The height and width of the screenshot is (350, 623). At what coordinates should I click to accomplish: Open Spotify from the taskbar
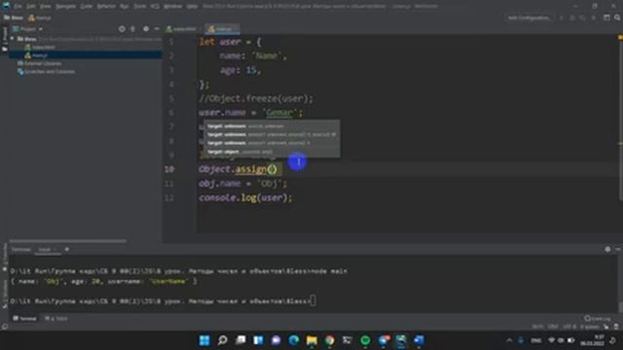point(365,340)
